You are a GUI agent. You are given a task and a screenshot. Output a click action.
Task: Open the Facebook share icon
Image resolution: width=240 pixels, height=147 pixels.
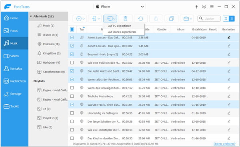pos(196,6)
